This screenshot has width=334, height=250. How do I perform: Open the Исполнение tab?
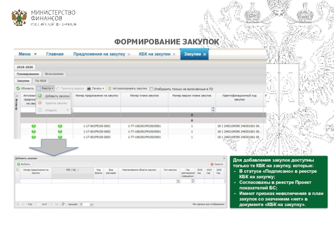click(x=54, y=74)
